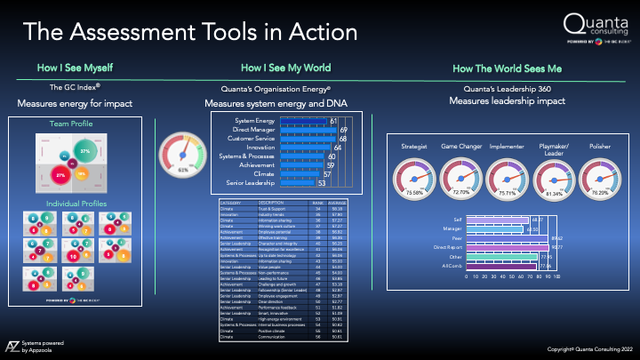The width and height of the screenshot is (640, 360).
Task: Select the Recognition for excellence table row
Action: (284, 250)
